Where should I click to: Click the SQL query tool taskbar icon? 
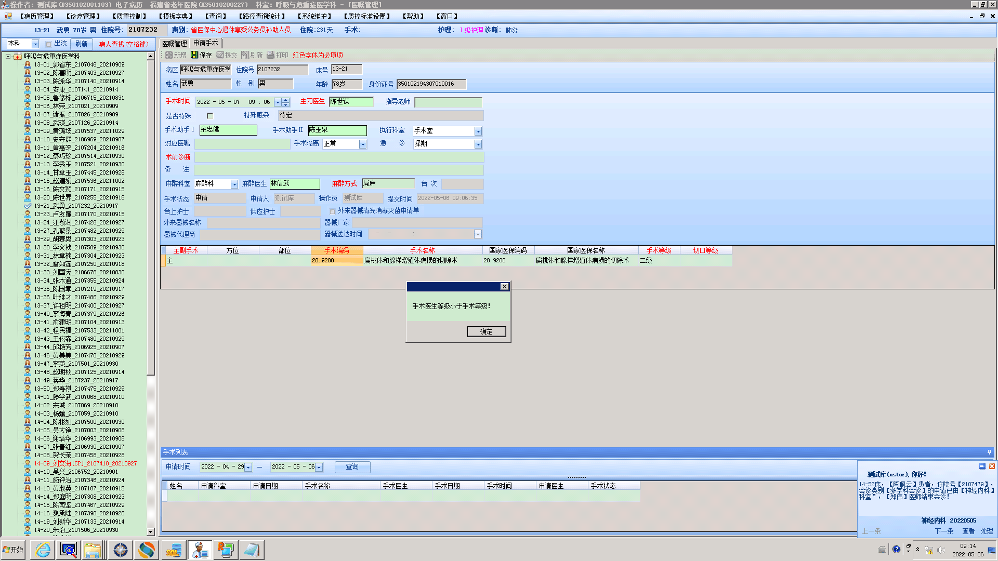(x=69, y=550)
